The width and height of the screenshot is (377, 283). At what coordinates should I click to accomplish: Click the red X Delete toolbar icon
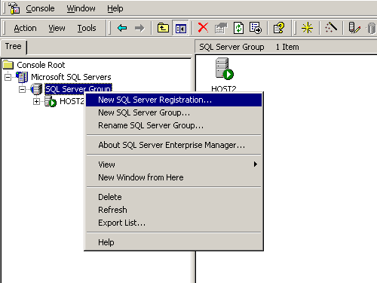tap(203, 28)
